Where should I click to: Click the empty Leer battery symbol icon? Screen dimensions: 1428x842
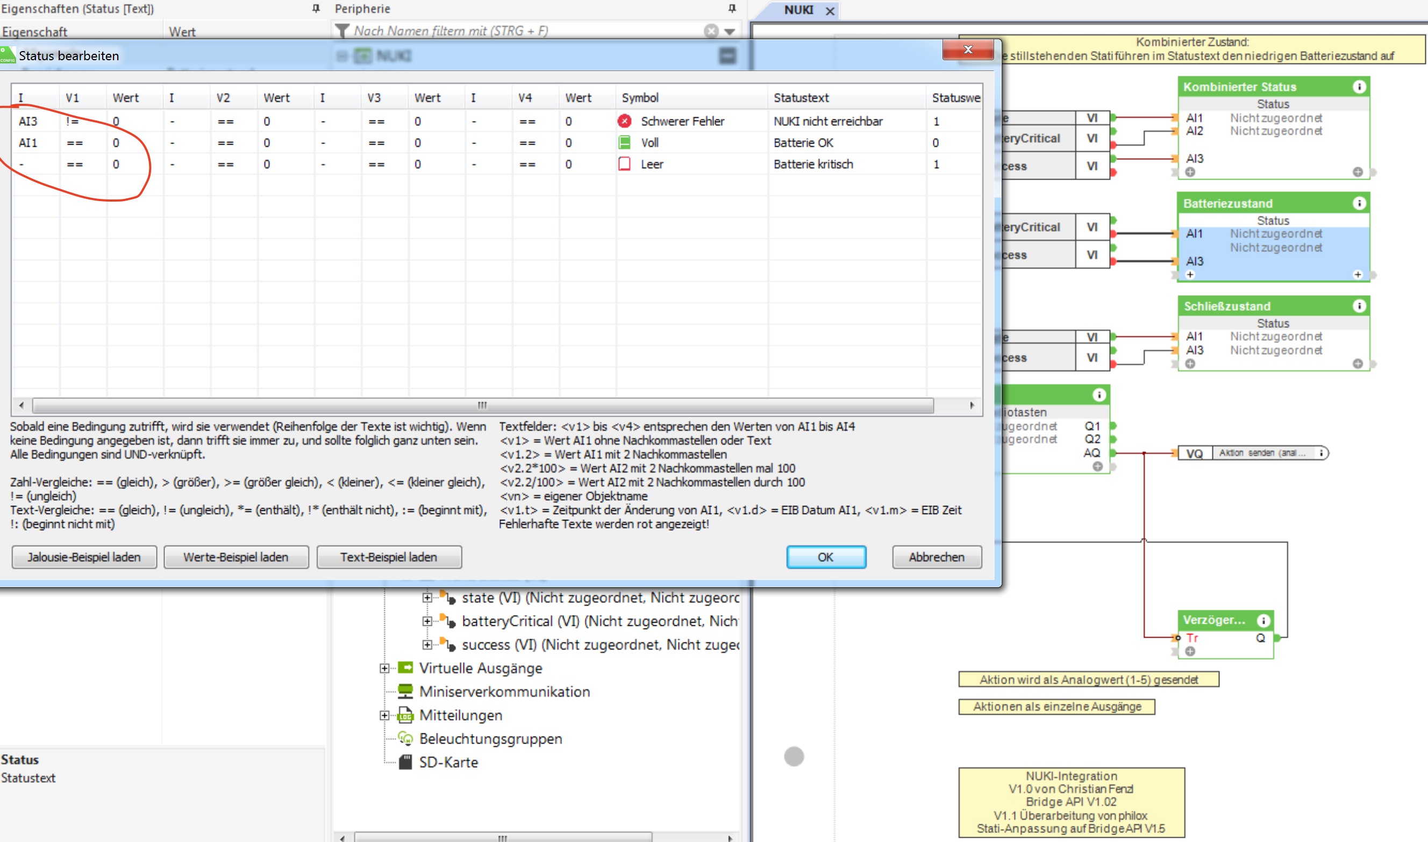coord(625,164)
